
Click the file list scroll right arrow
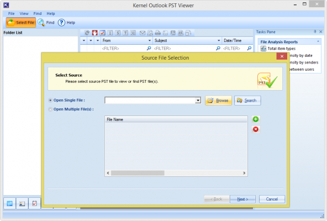[244, 173]
